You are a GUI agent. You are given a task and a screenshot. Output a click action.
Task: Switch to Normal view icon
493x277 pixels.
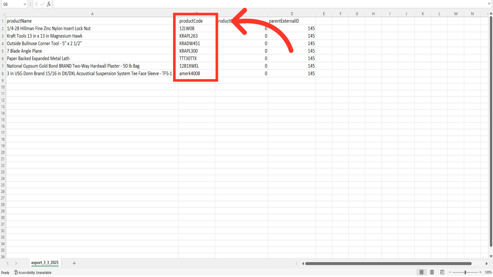pyautogui.click(x=422, y=272)
